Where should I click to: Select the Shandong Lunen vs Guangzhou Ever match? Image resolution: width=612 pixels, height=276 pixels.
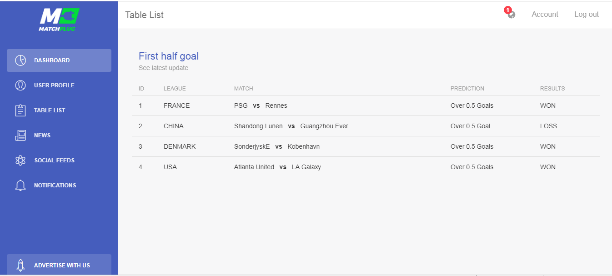[x=291, y=126]
